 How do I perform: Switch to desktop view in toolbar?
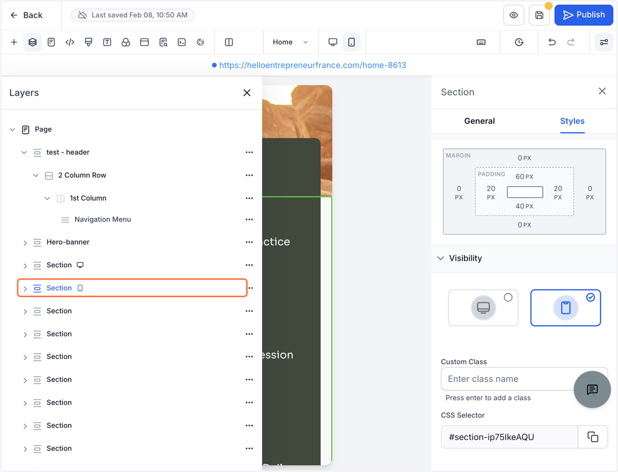click(333, 42)
